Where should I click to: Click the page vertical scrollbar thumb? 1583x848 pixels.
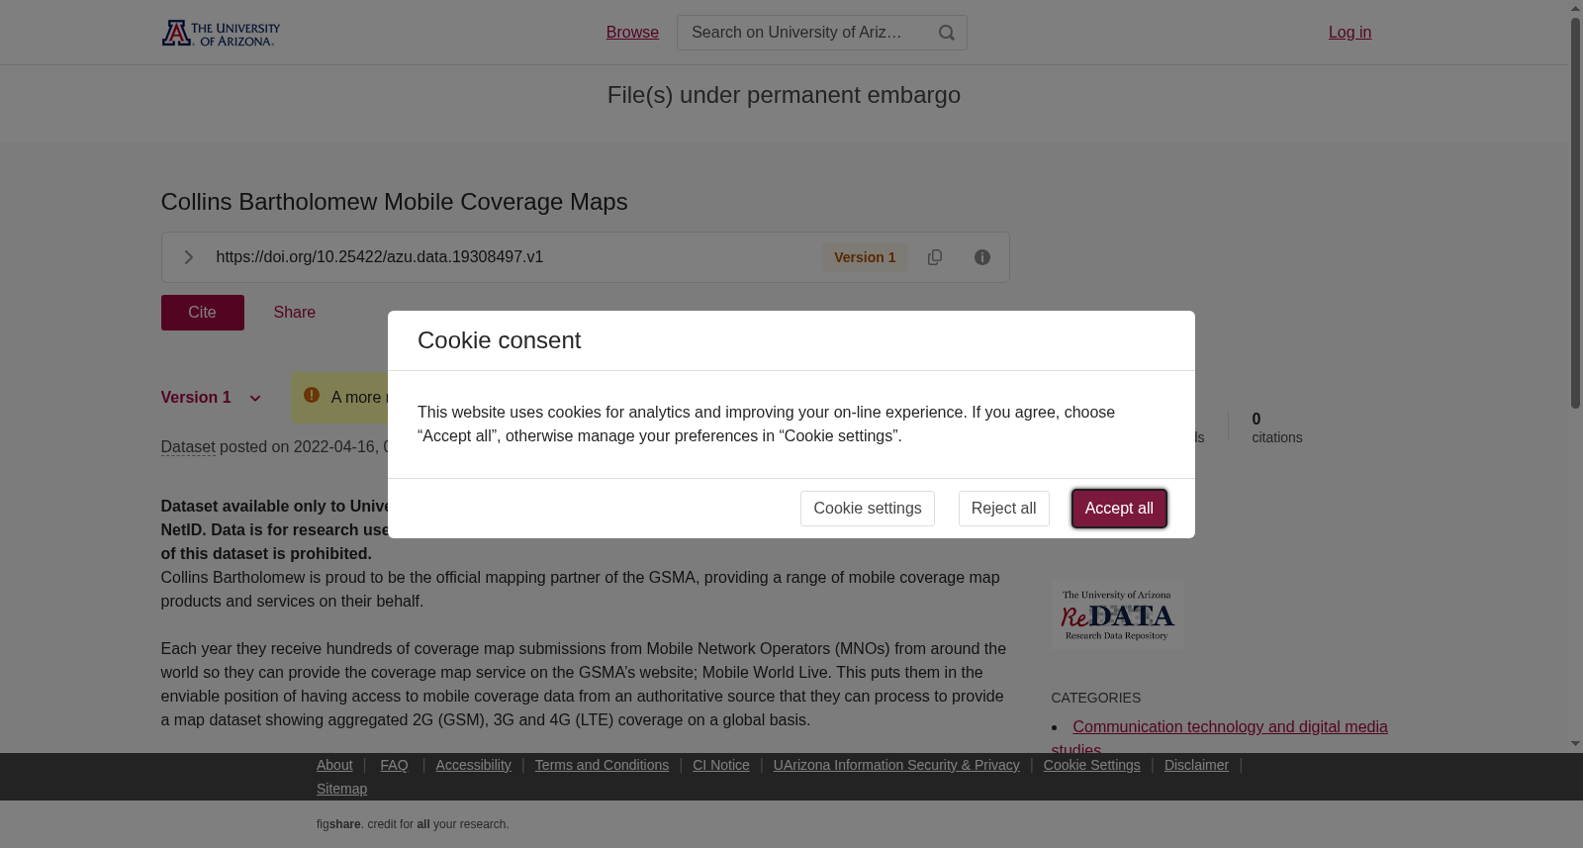(1575, 213)
